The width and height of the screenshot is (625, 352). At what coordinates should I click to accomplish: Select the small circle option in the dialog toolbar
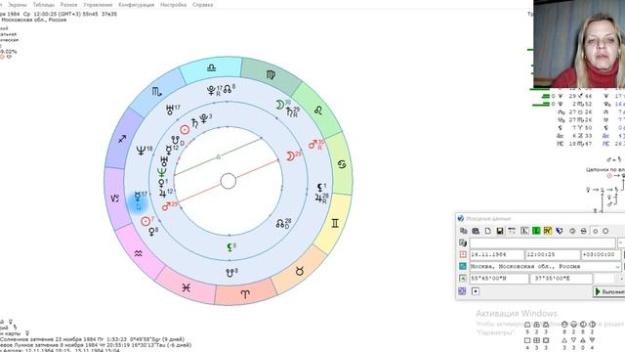tap(596, 231)
